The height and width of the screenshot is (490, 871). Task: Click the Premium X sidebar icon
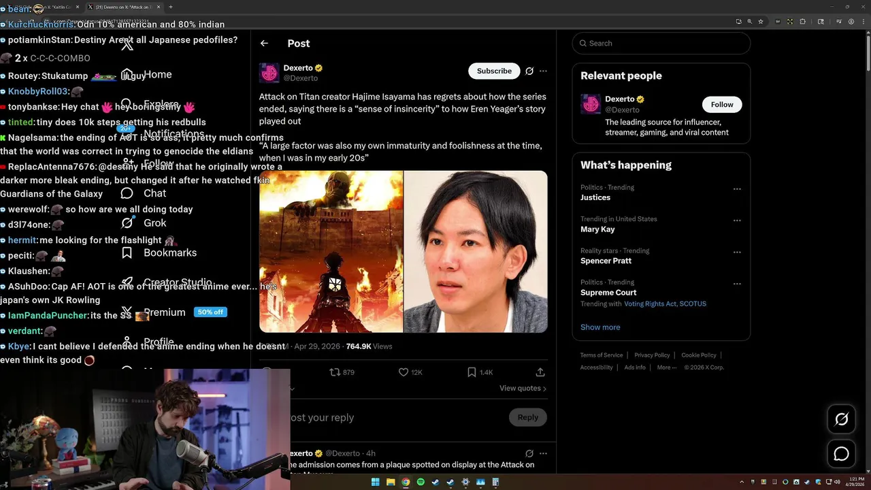(127, 312)
